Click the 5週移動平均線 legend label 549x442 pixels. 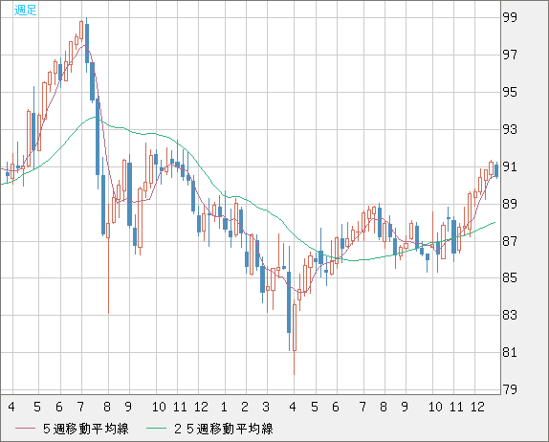pyautogui.click(x=86, y=429)
